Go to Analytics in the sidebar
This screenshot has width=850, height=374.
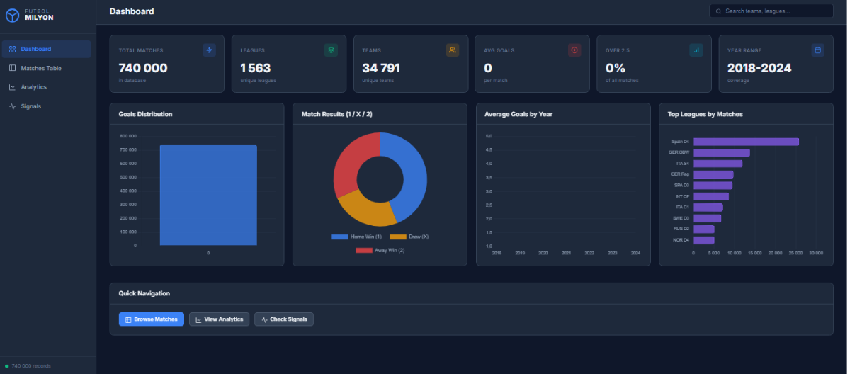coord(47,87)
